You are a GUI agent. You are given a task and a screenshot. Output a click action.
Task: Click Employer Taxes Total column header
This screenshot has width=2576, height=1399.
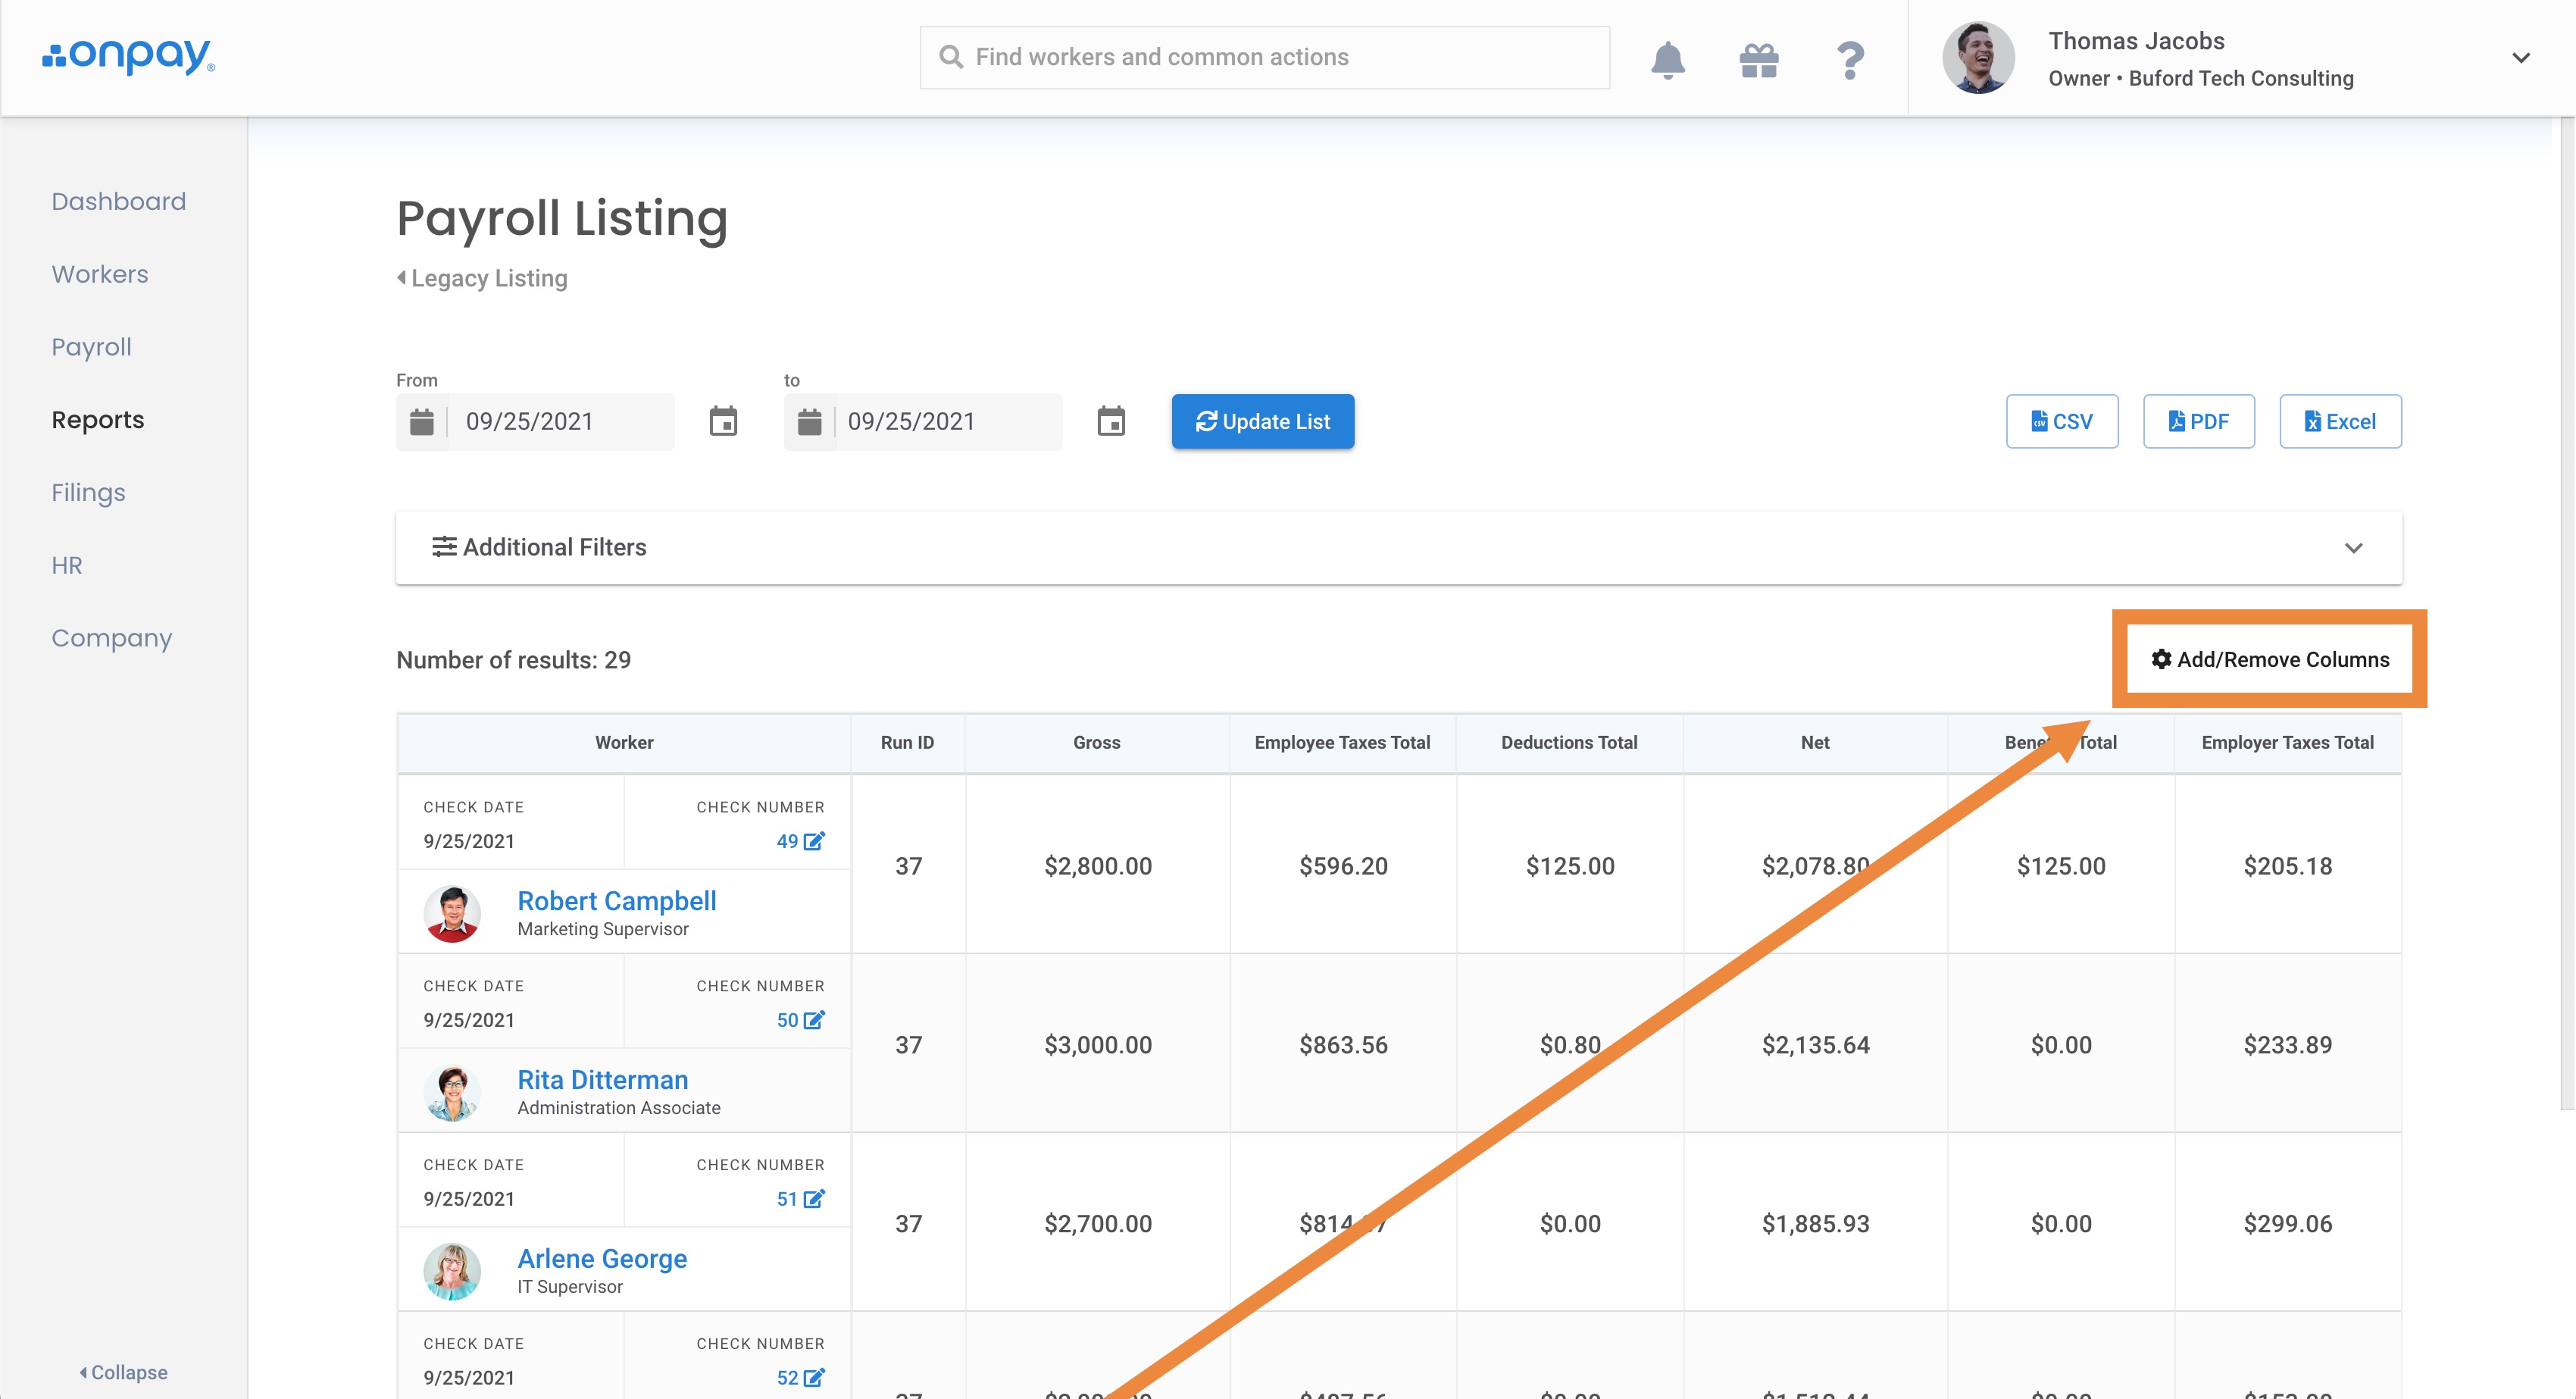(x=2287, y=743)
